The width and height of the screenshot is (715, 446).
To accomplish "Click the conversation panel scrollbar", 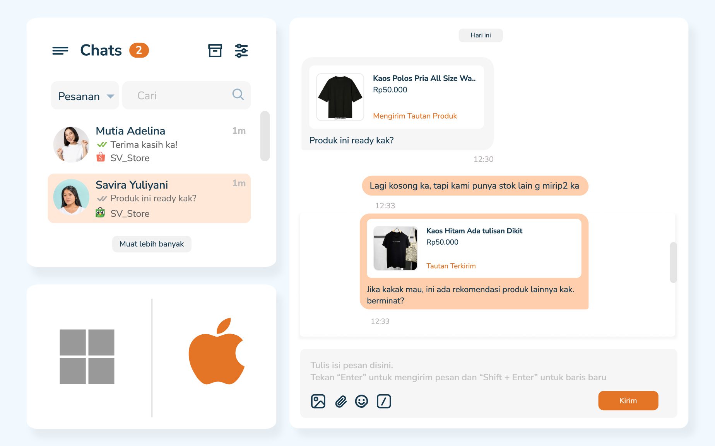I will 673,262.
